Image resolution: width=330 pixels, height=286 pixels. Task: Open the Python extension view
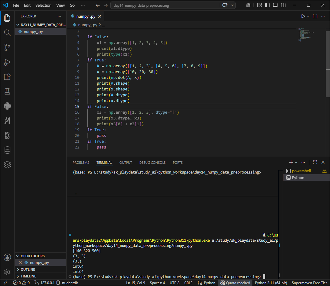click(x=7, y=106)
